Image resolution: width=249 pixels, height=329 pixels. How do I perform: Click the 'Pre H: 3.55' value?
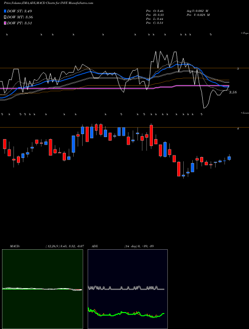[155, 15]
